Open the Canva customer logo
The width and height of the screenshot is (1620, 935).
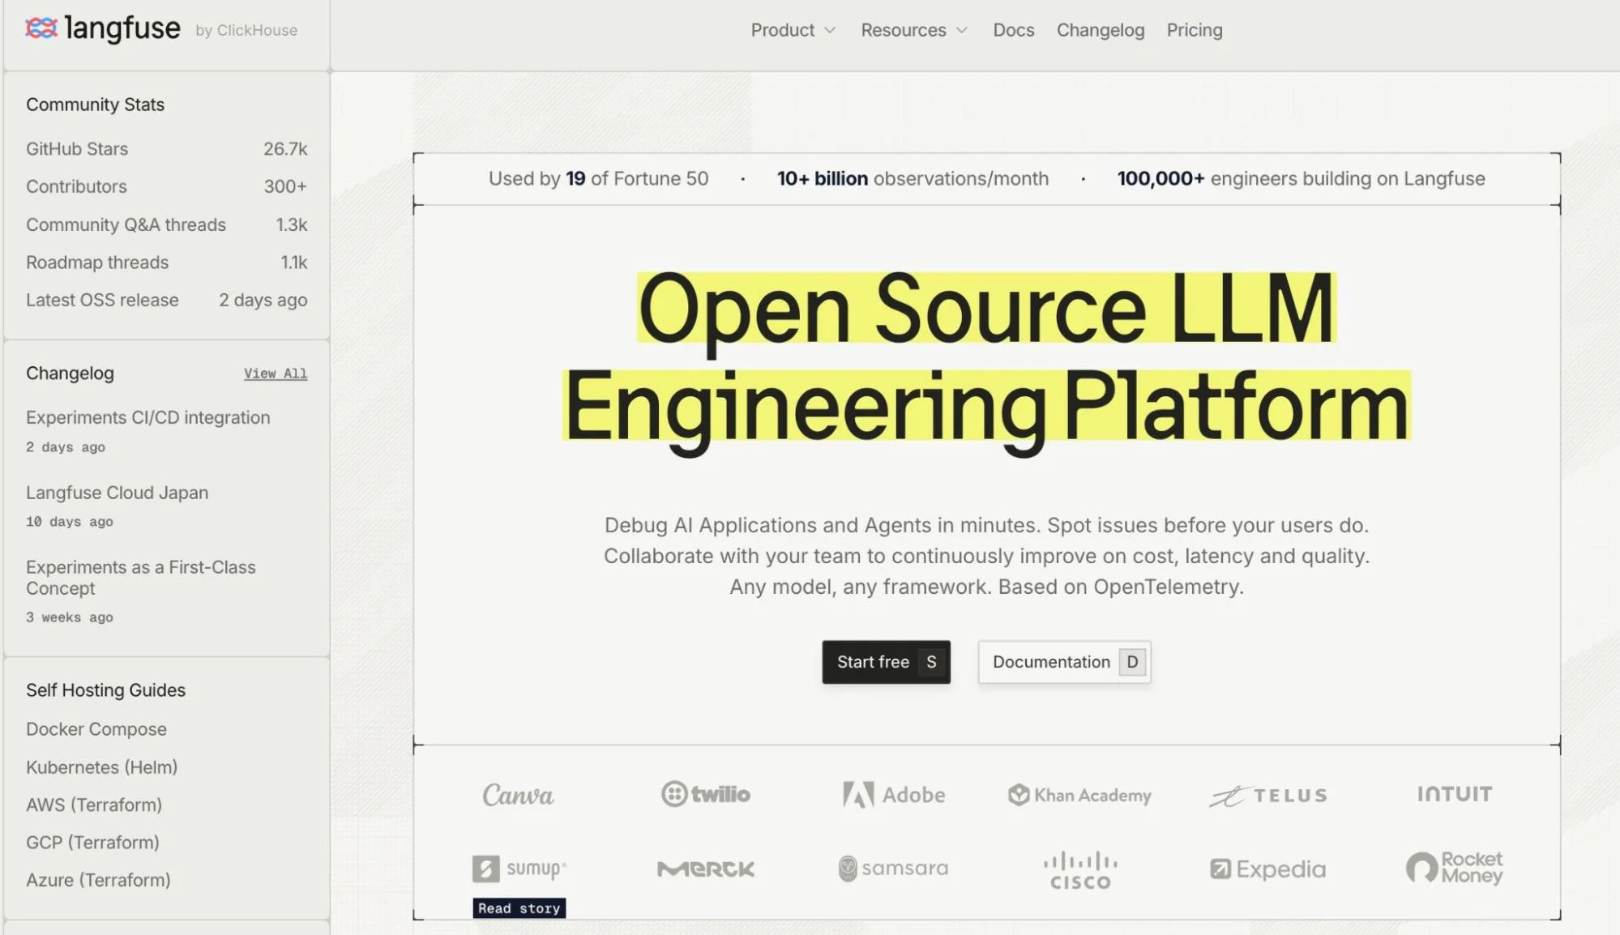518,795
